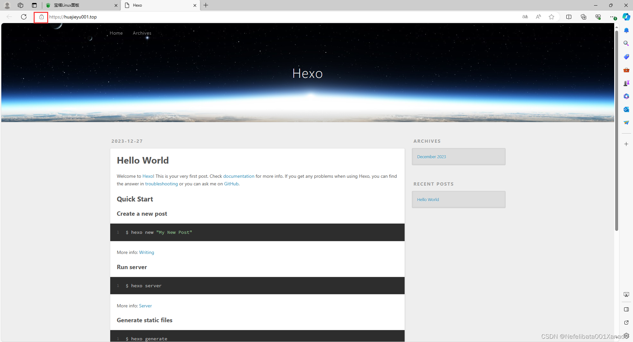The image size is (633, 342).
Task: Open the Hello World post title
Action: click(x=143, y=160)
